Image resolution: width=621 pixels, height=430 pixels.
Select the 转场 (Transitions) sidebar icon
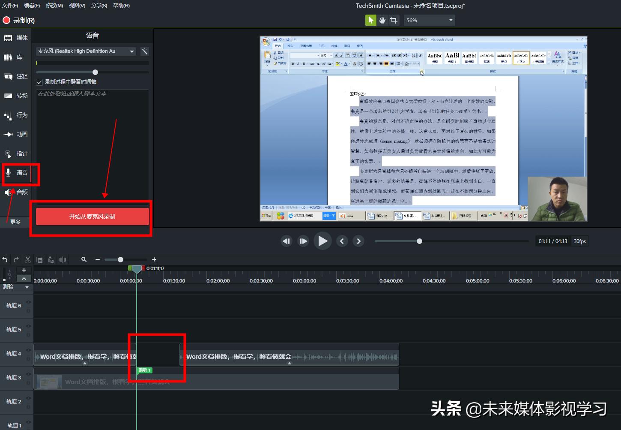point(16,96)
